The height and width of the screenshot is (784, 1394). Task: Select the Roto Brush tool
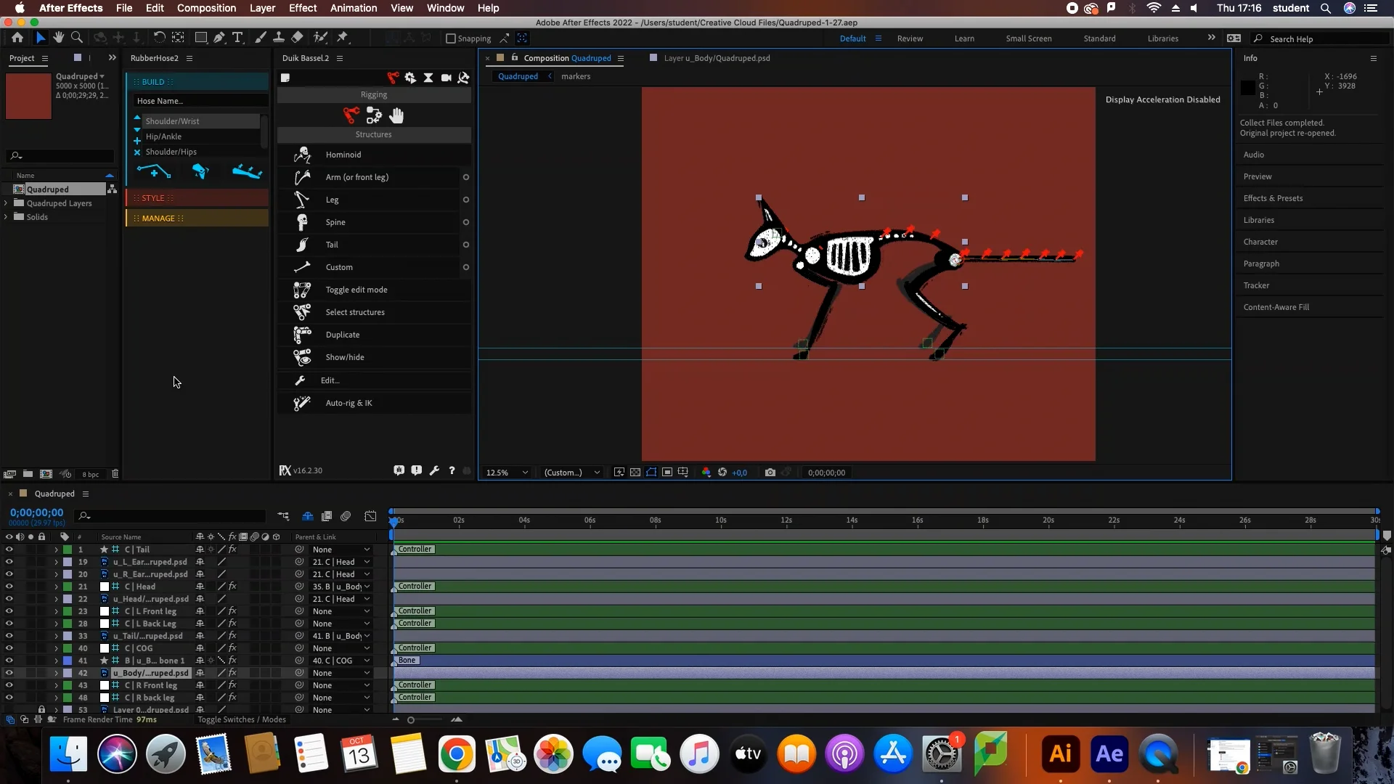click(x=319, y=38)
